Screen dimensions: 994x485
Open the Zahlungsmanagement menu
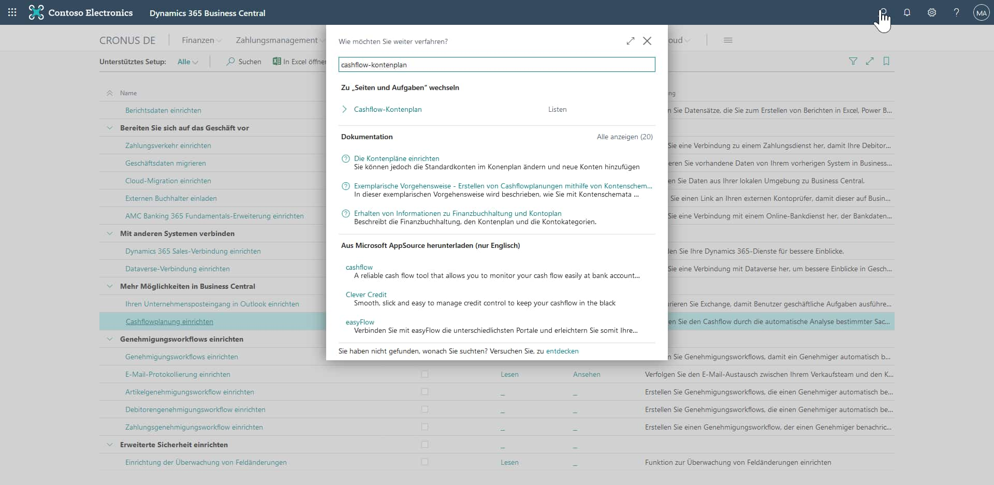click(x=280, y=40)
